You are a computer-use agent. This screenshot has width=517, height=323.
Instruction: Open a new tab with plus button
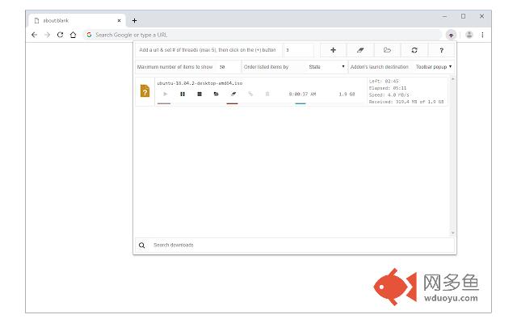[x=135, y=20]
